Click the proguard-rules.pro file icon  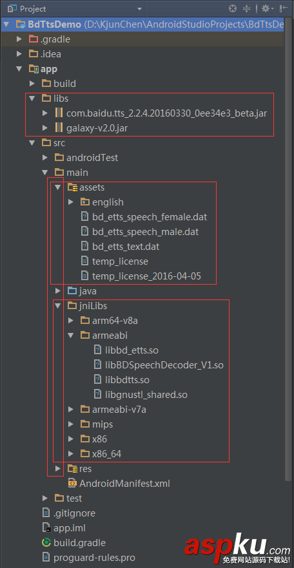point(46,558)
